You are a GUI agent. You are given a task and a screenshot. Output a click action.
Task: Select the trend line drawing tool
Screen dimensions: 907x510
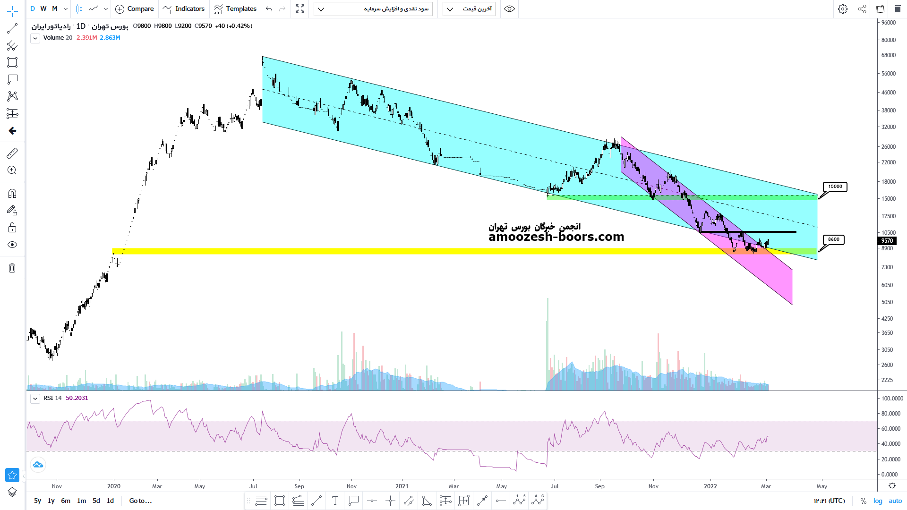[x=12, y=29]
